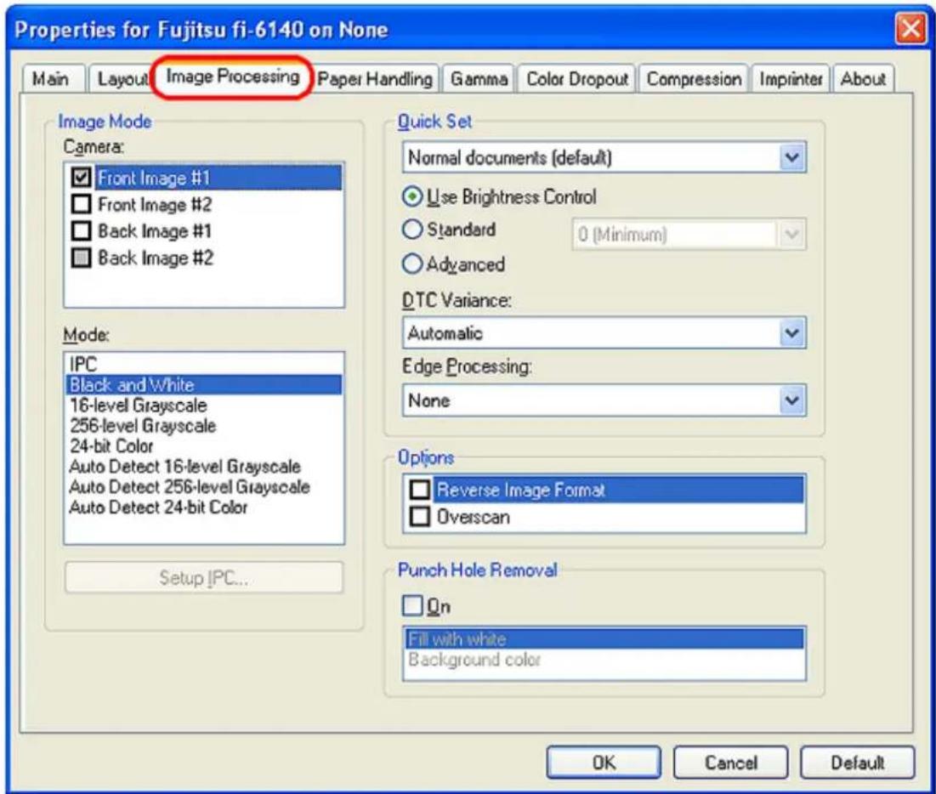Select the Fill with white option
936x794 pixels.
[x=604, y=638]
